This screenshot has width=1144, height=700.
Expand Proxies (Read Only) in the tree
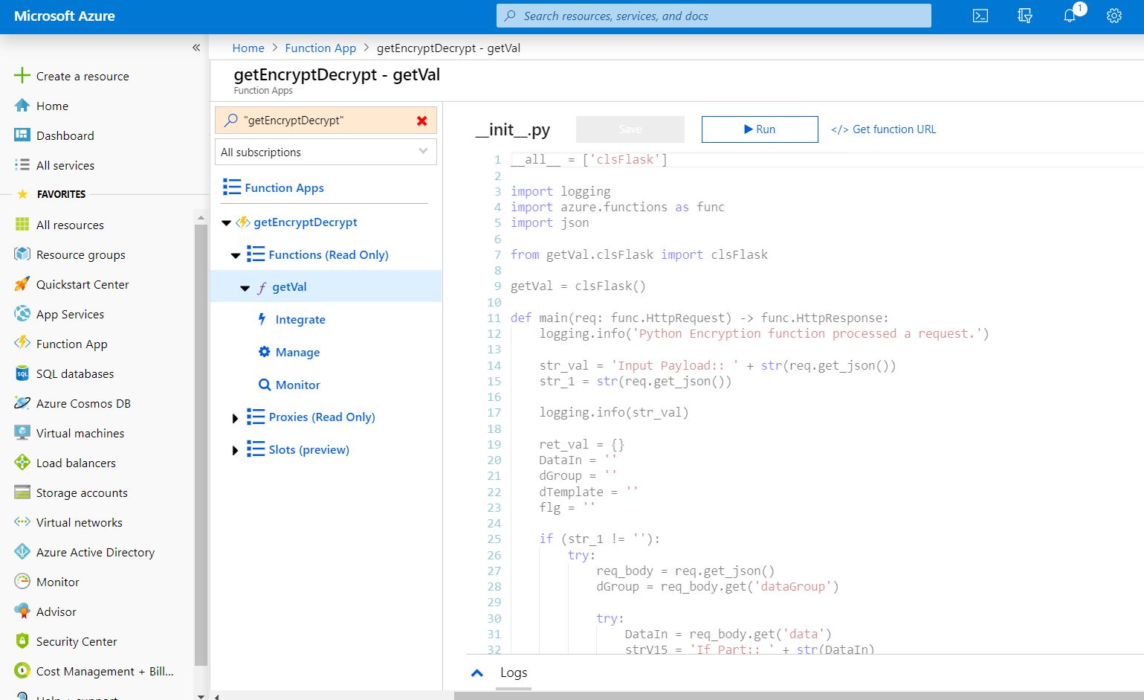coord(235,417)
